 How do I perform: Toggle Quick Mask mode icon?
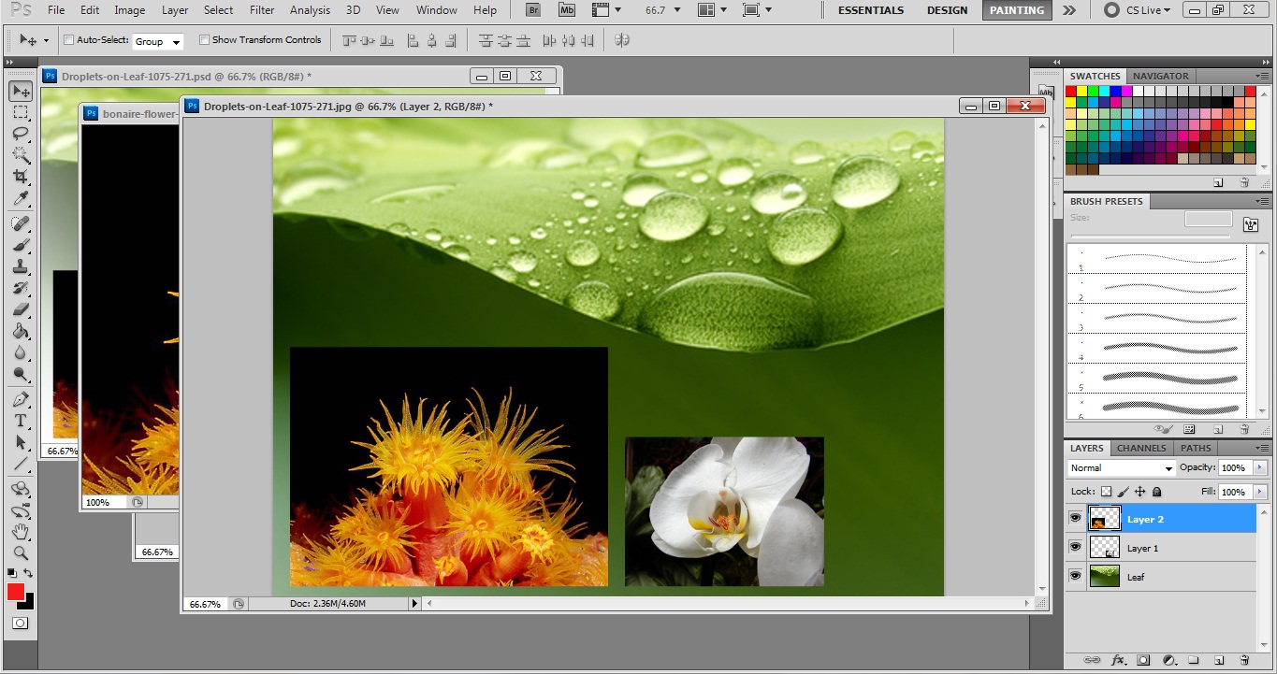coord(20,623)
